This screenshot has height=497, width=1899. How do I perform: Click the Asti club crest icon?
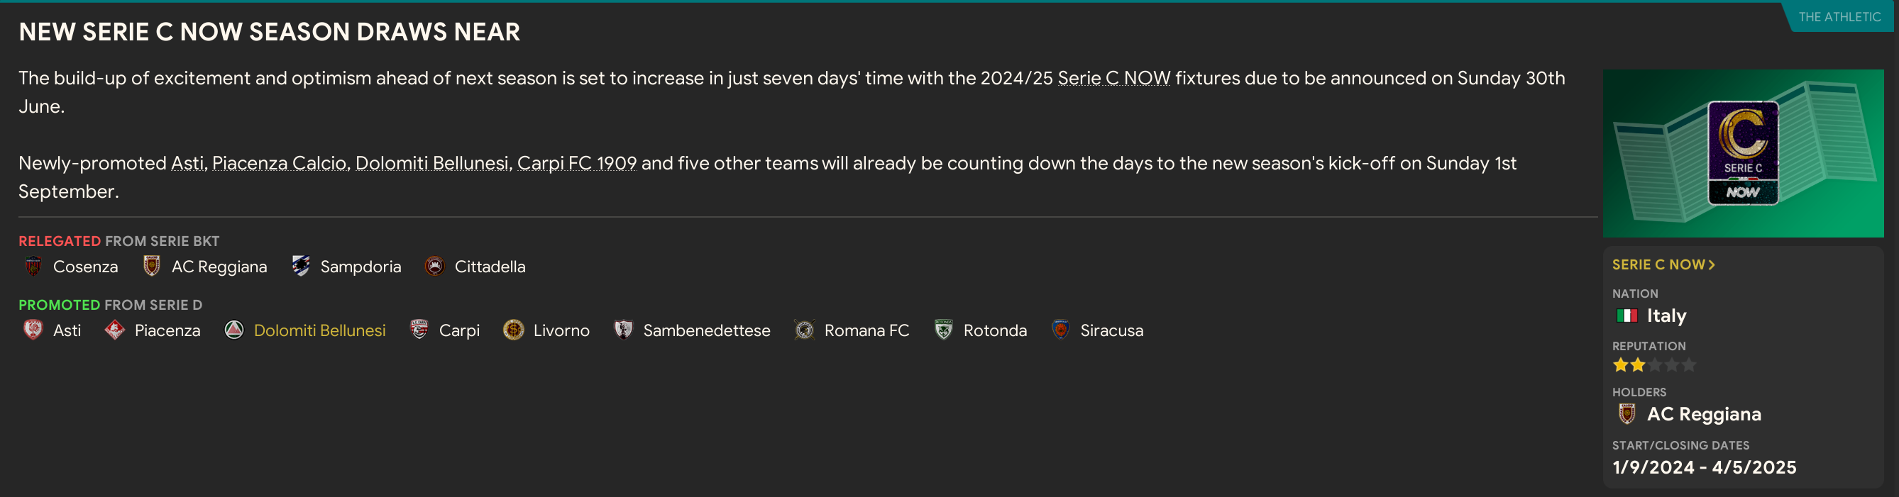coord(33,330)
